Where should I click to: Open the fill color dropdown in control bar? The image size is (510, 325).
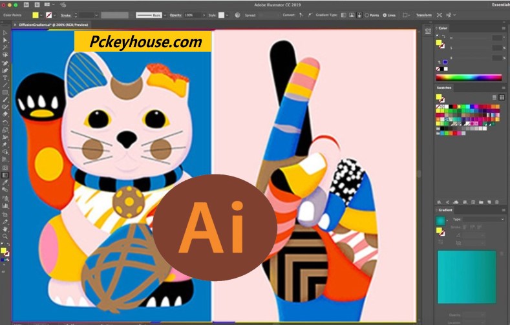(41, 16)
